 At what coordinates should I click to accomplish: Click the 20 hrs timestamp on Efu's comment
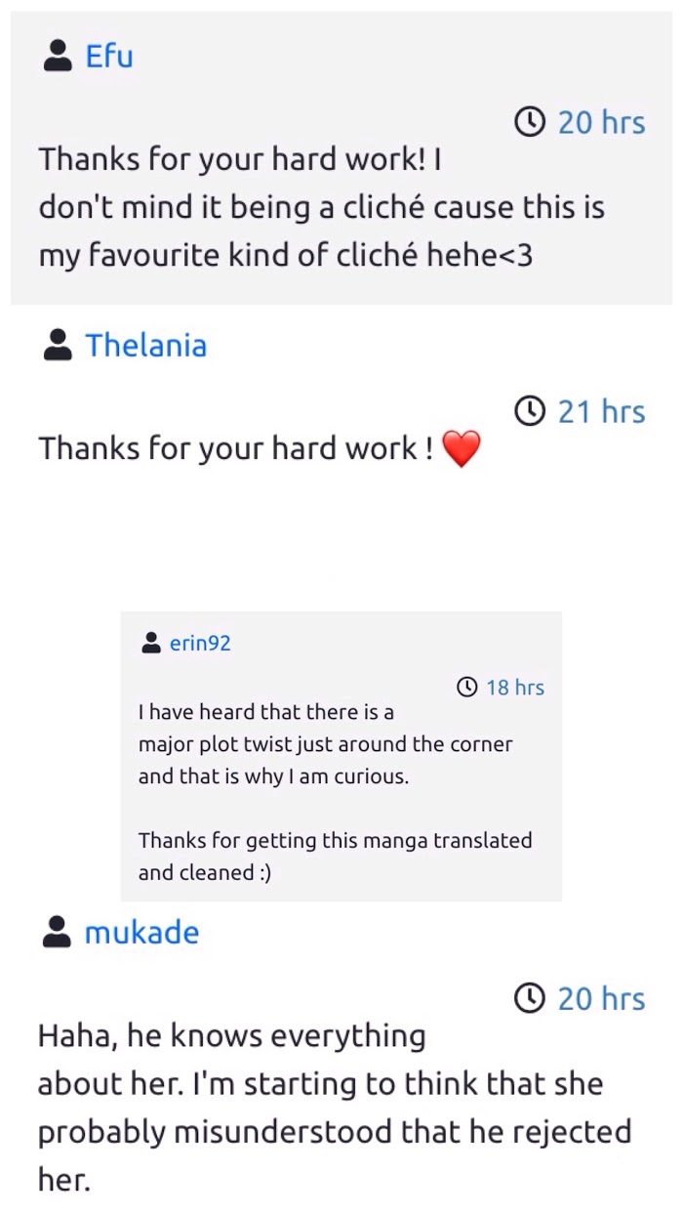pos(601,123)
